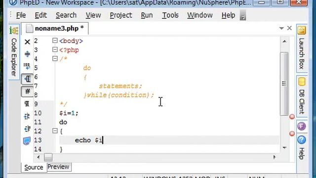Screen dimensions: 316x178
Task: Click the monitor preview icon in gutter
Action: 27,140
